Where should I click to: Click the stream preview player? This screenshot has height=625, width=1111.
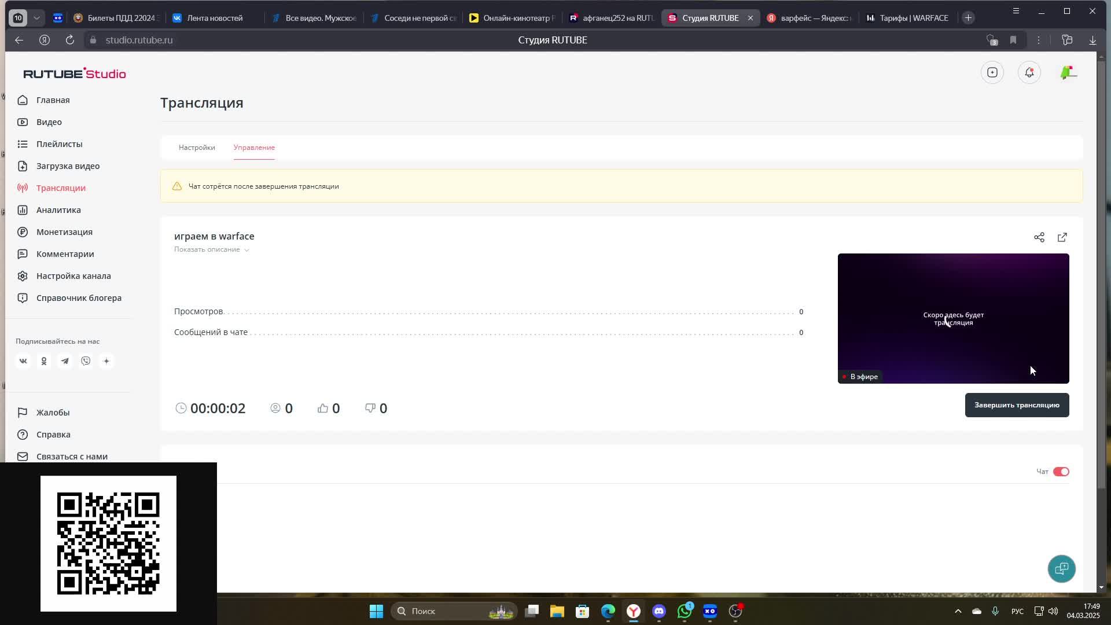click(952, 318)
